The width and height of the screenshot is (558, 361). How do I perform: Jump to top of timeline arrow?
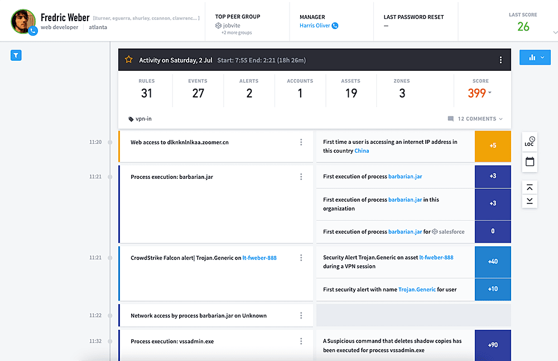530,187
